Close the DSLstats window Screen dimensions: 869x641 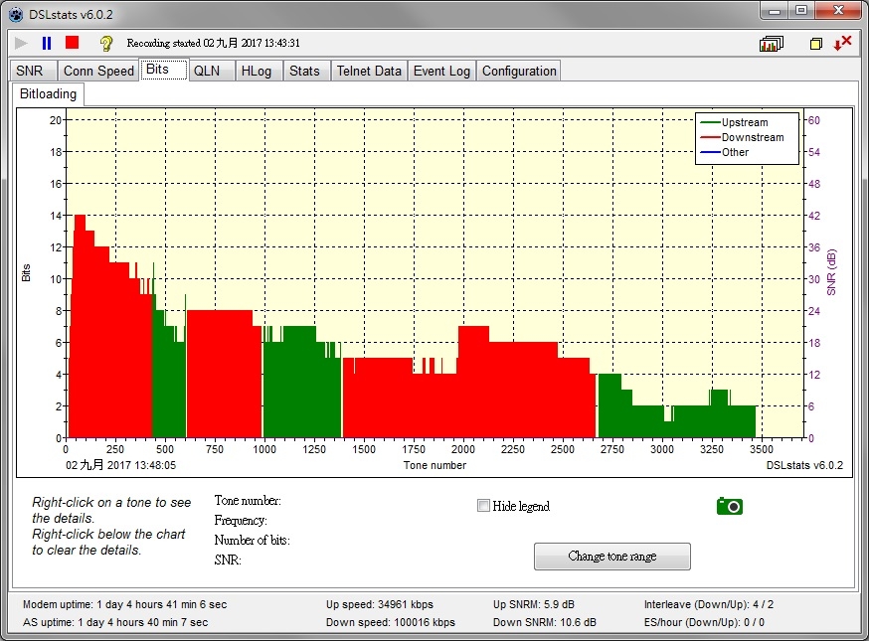tap(838, 11)
